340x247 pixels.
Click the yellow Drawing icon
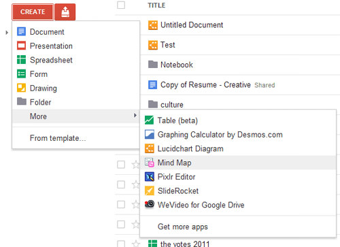point(21,88)
